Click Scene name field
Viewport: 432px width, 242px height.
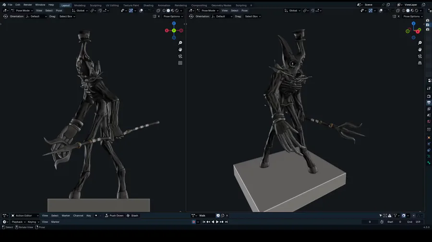pyautogui.click(x=372, y=5)
